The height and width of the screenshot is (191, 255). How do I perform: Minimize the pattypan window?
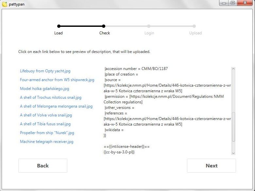[224, 3]
